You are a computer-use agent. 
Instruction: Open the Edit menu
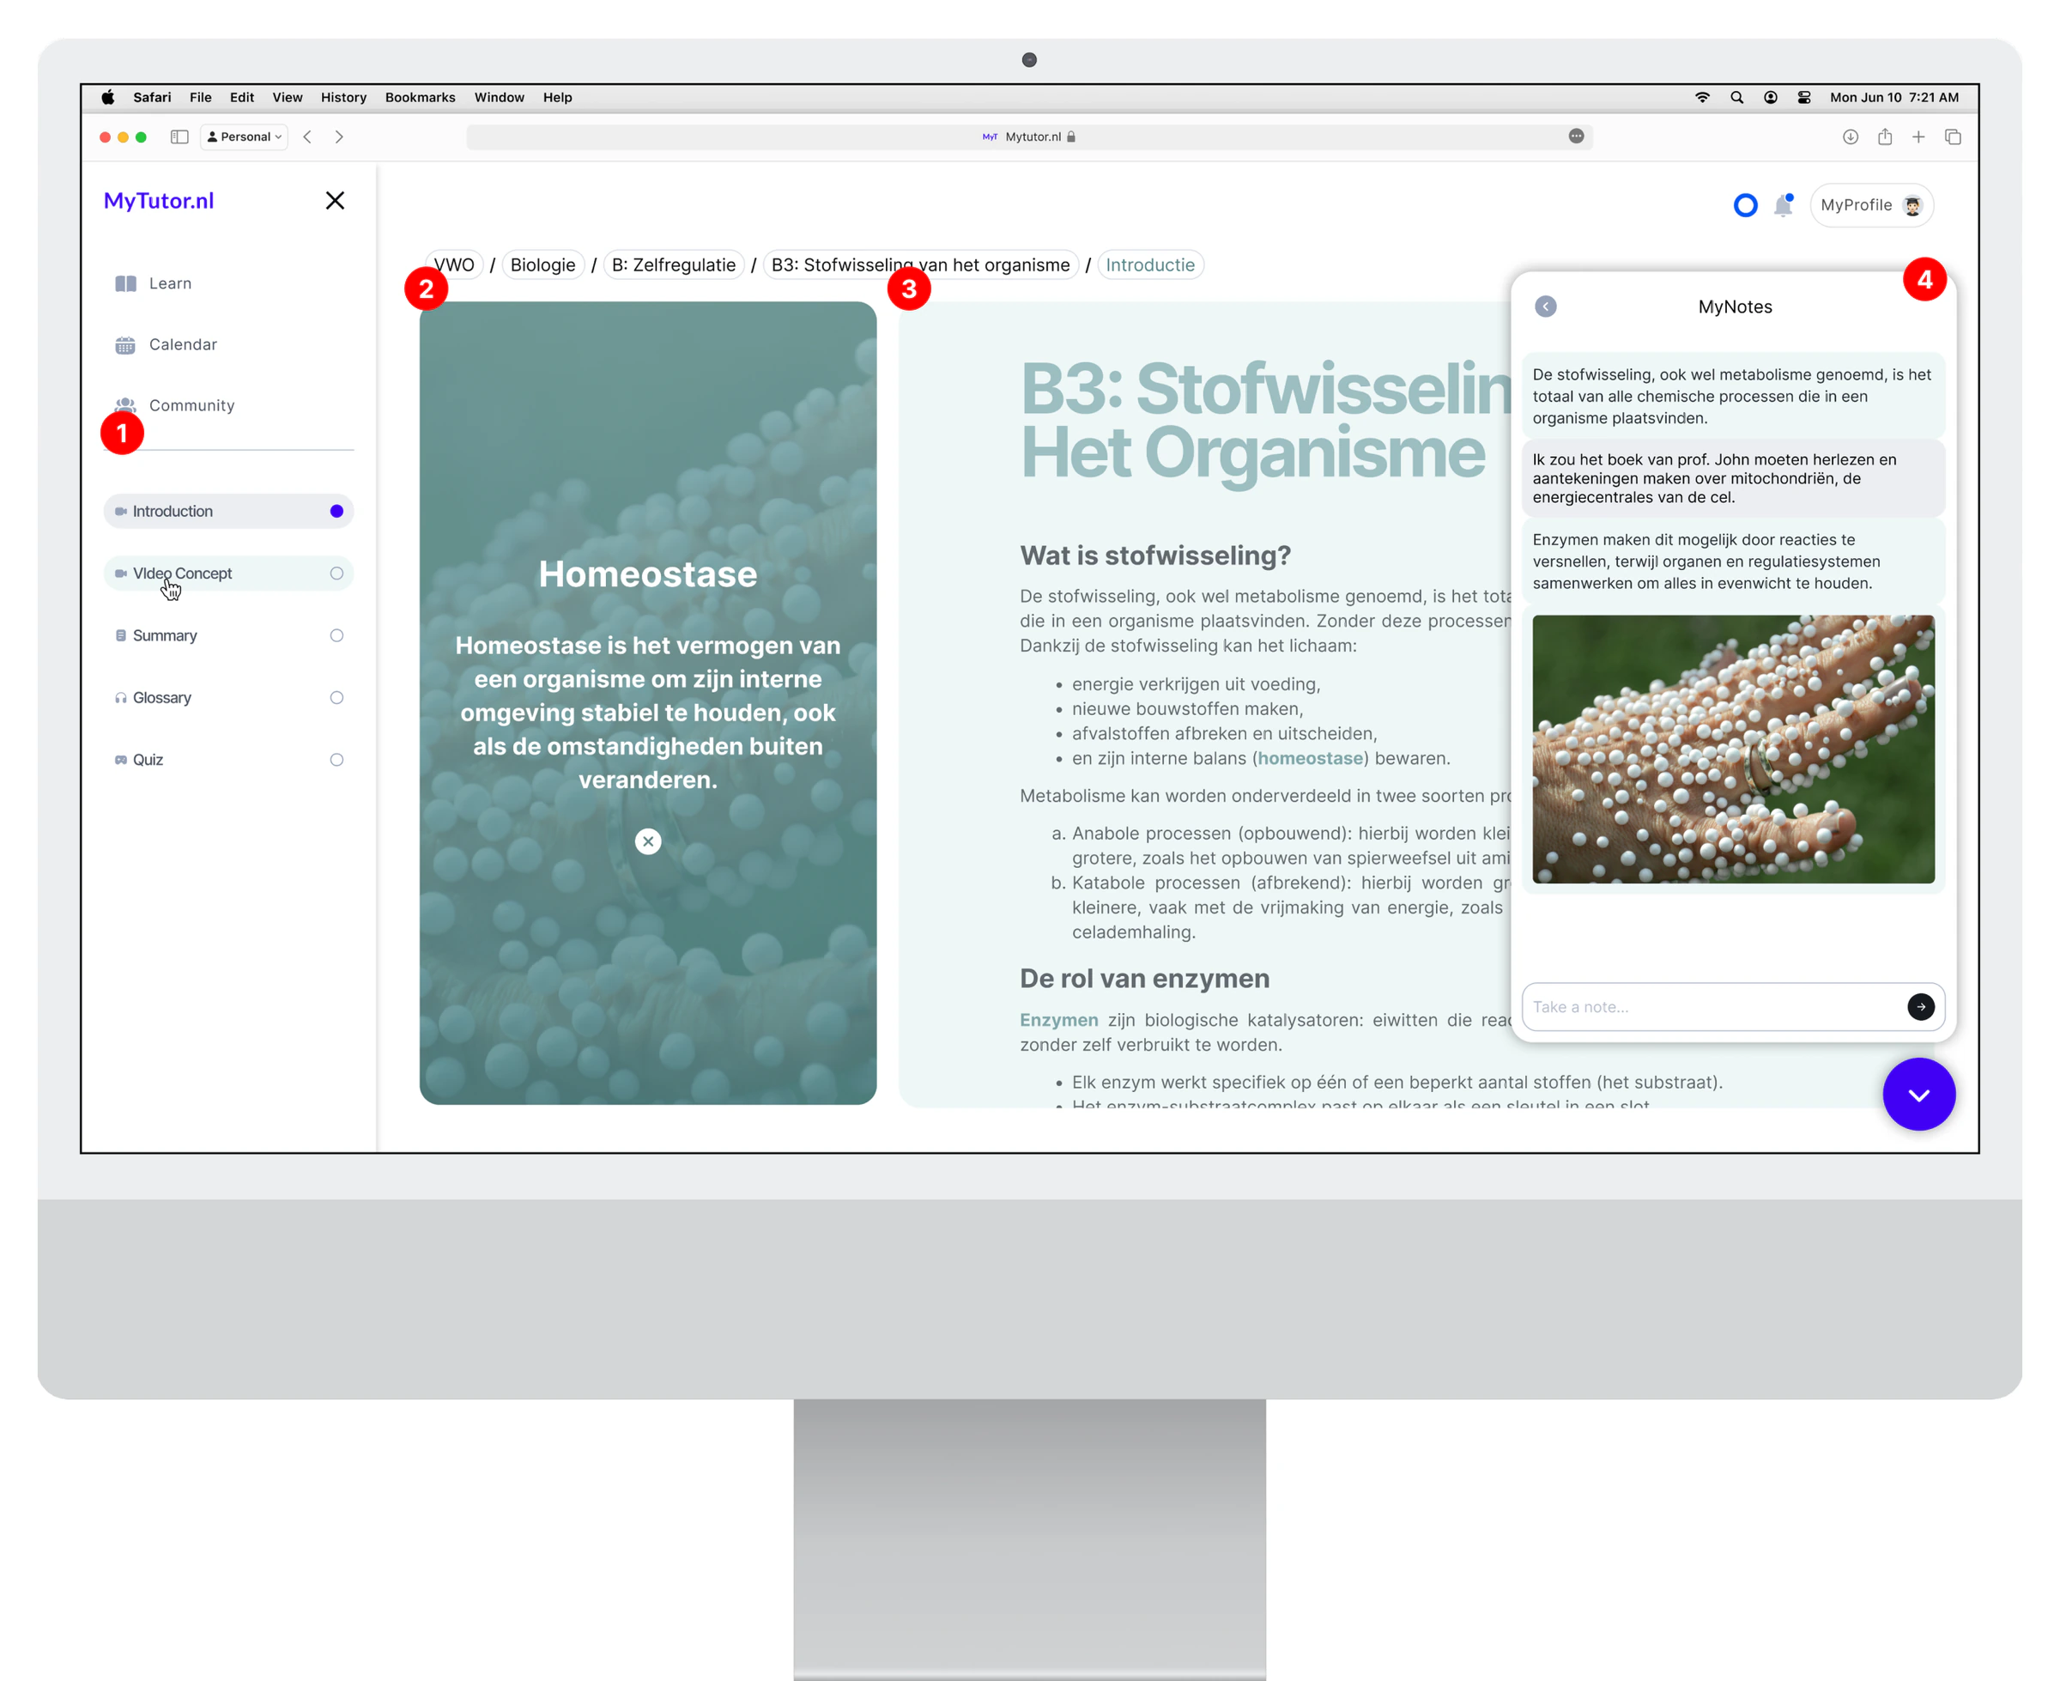pos(242,98)
